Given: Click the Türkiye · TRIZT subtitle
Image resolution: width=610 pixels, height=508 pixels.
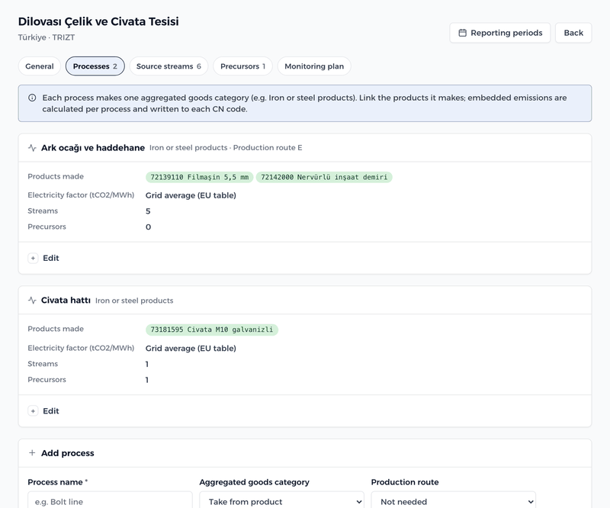Looking at the screenshot, I should coord(47,37).
